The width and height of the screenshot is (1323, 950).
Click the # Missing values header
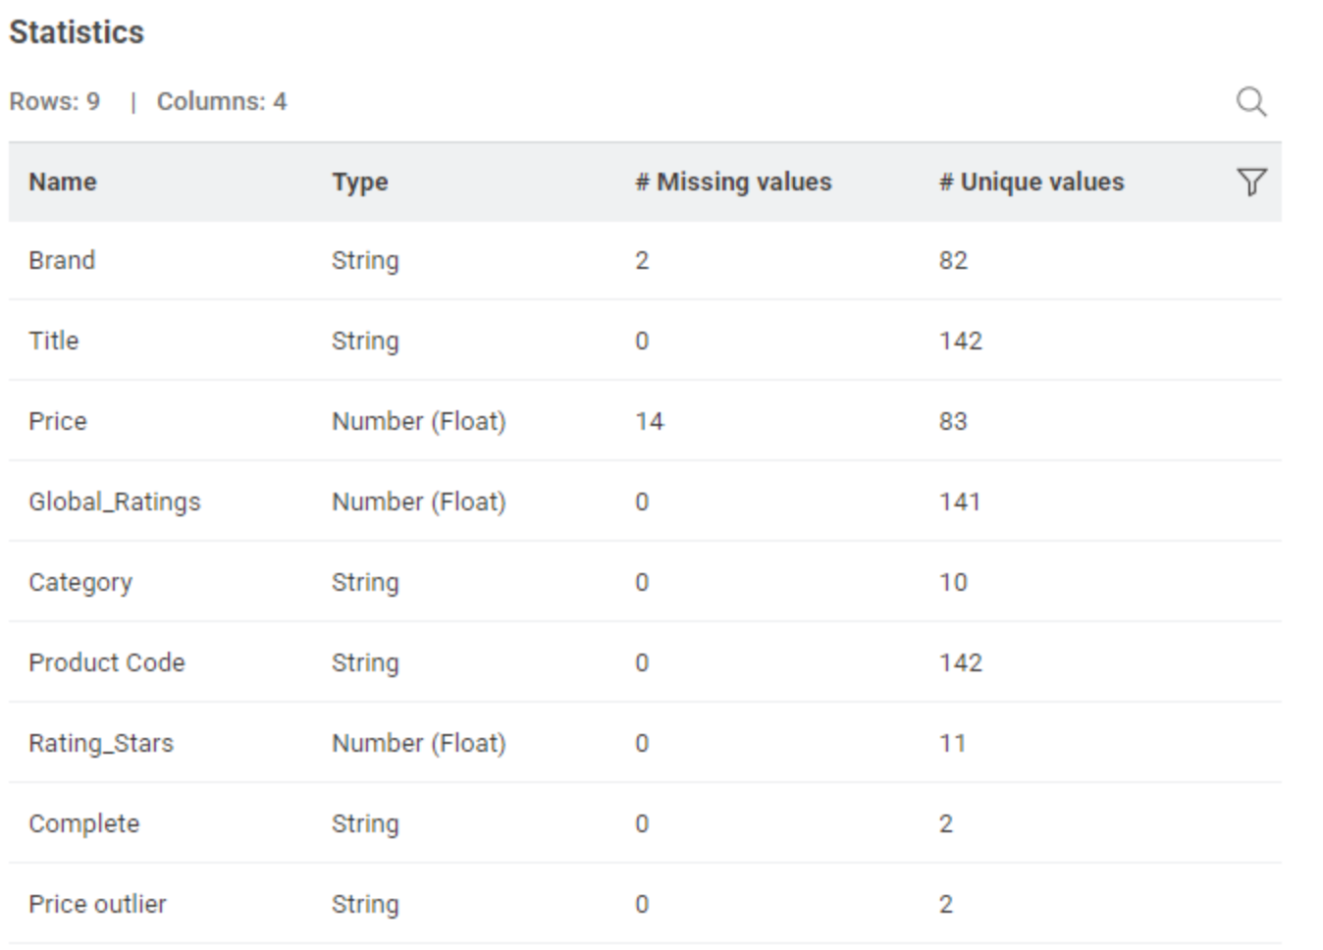pos(733,182)
